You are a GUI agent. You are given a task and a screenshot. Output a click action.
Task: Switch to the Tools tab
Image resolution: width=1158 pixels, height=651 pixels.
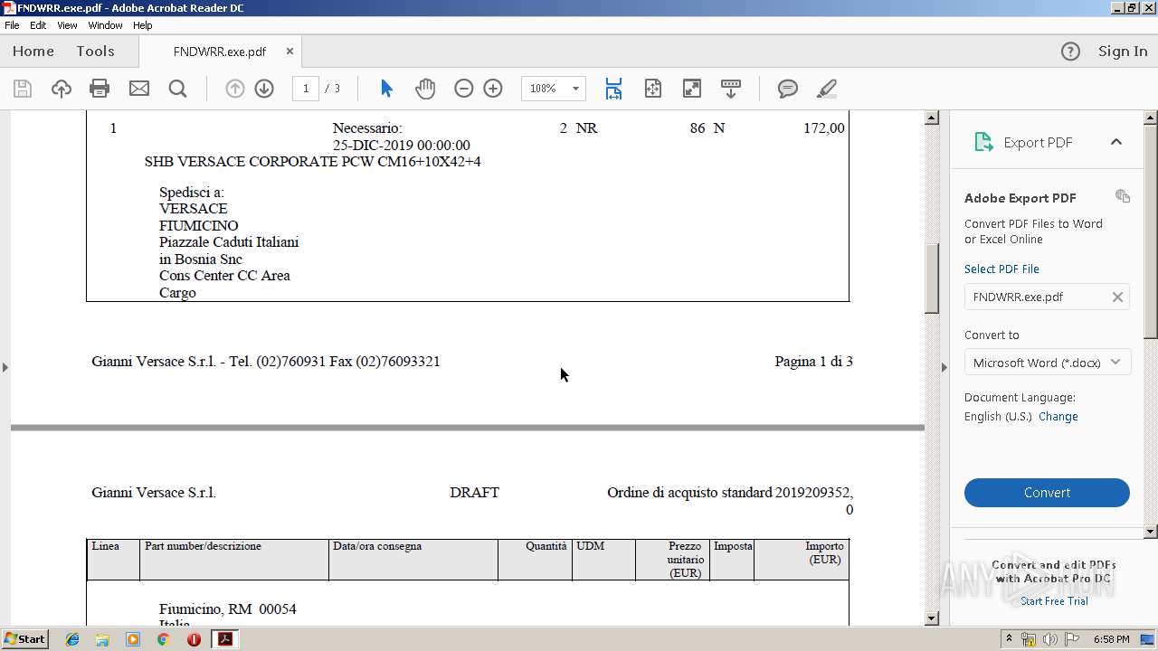(95, 52)
